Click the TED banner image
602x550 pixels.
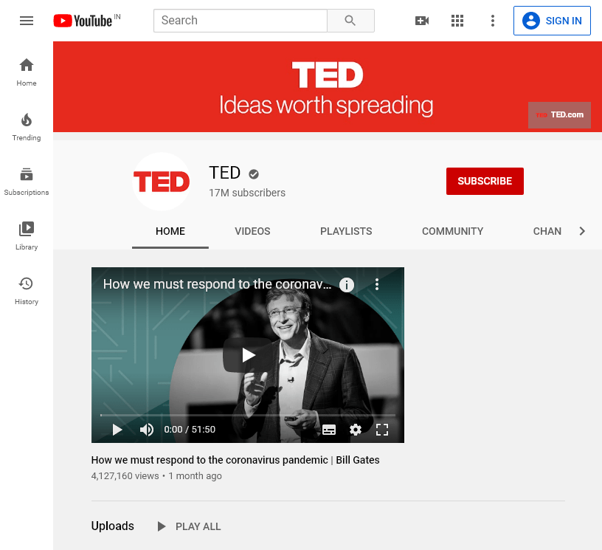tap(328, 87)
